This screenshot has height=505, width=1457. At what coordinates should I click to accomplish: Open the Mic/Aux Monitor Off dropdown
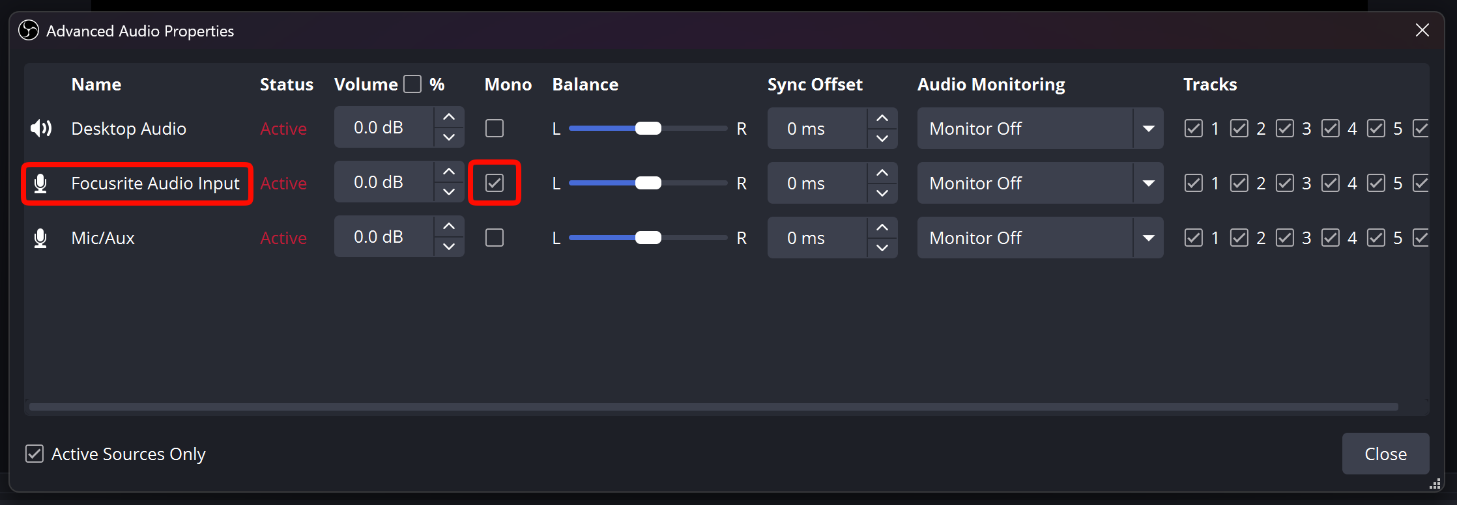point(1040,238)
